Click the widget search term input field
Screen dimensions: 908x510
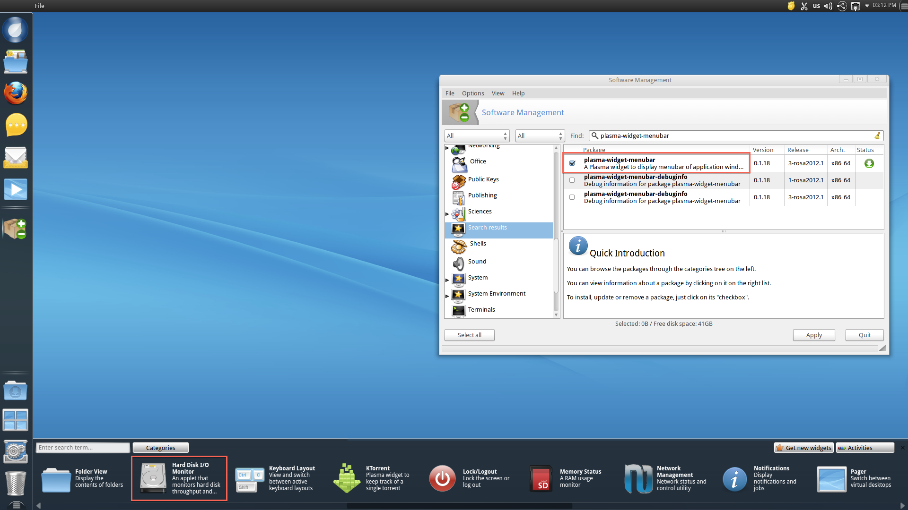click(83, 448)
